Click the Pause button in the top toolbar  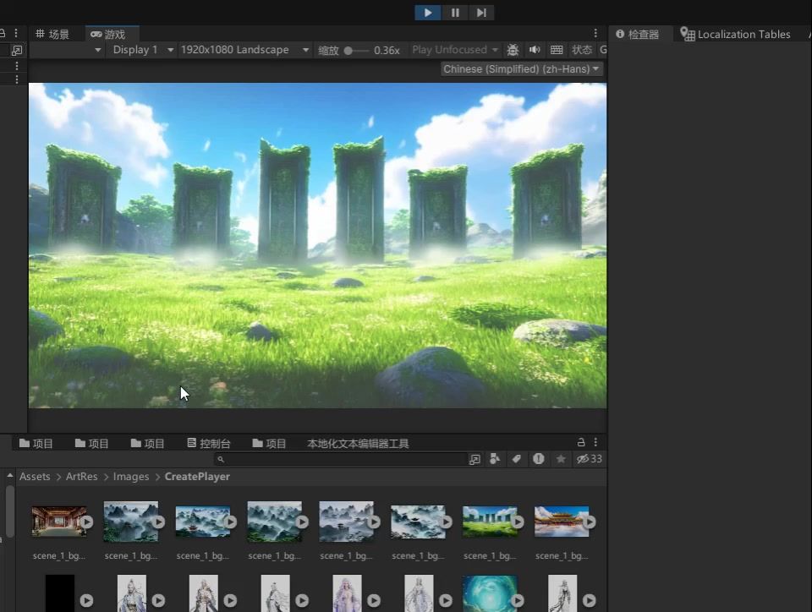tap(455, 13)
